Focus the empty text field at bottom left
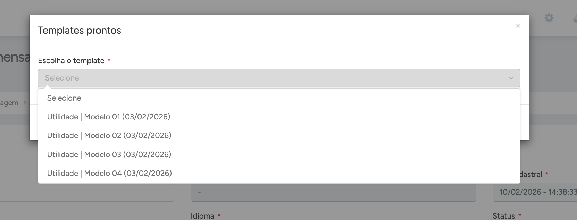The image size is (577, 220). coord(87,192)
